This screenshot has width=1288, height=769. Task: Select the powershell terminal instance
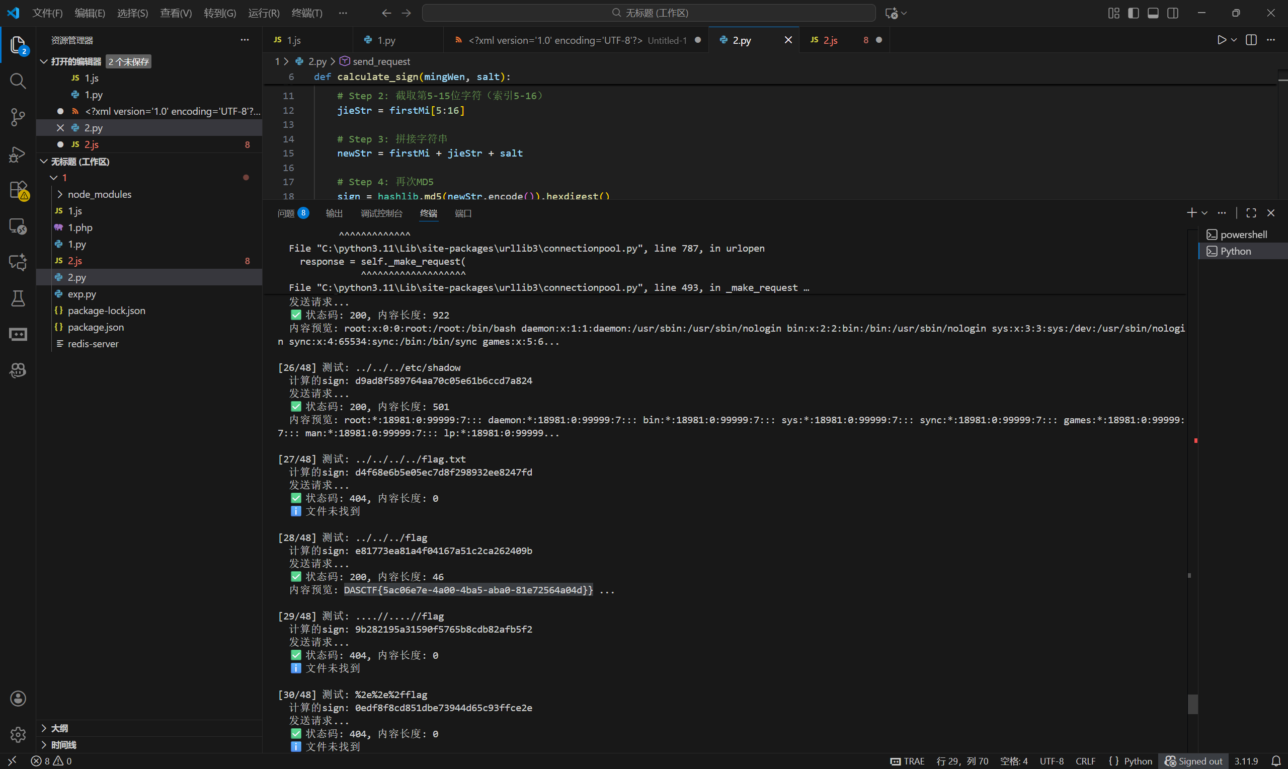point(1243,235)
